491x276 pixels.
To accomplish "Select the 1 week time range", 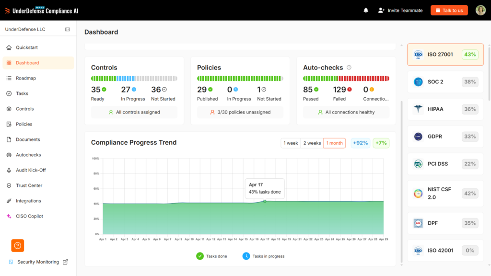I will (x=291, y=143).
